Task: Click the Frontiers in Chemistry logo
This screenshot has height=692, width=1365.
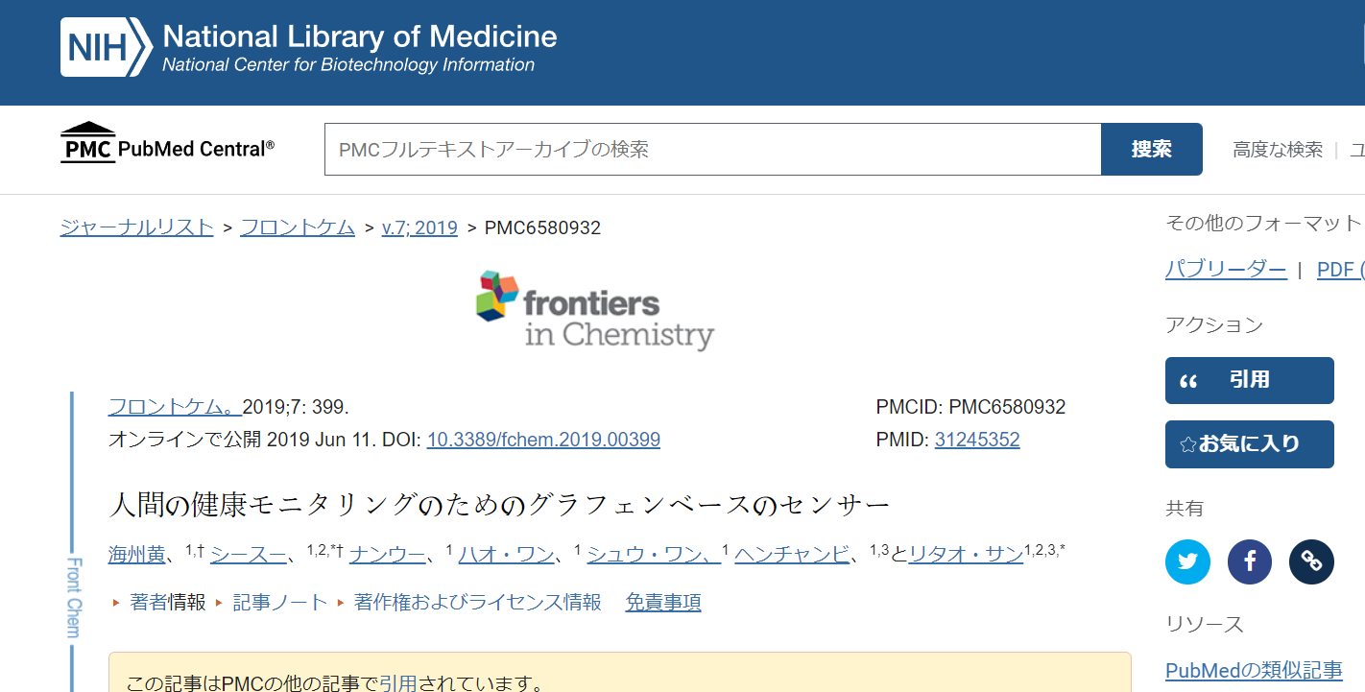Action: pos(595,310)
